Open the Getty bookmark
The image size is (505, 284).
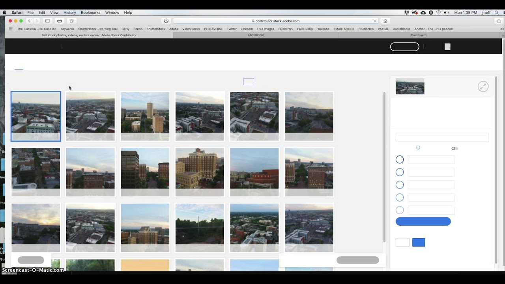(x=125, y=29)
